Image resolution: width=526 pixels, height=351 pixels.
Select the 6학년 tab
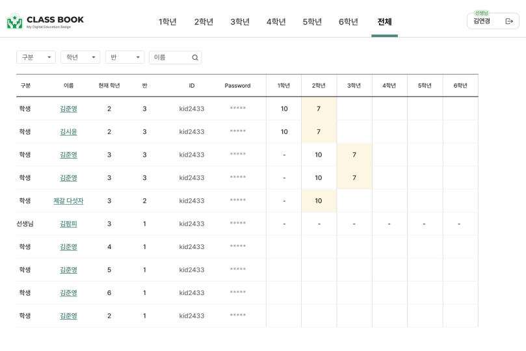point(348,22)
